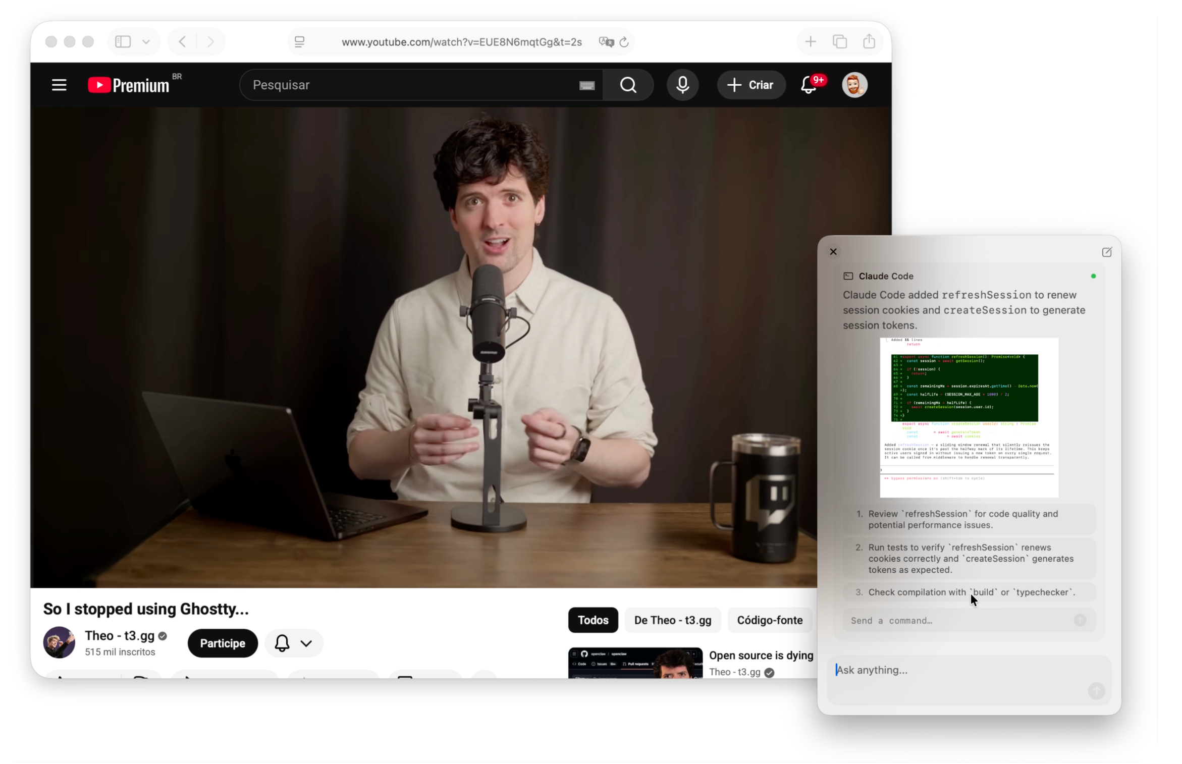Viewport: 1182px width, 764px height.
Task: Open the Claude Code terminal screenshot thumbnail
Action: click(x=969, y=417)
